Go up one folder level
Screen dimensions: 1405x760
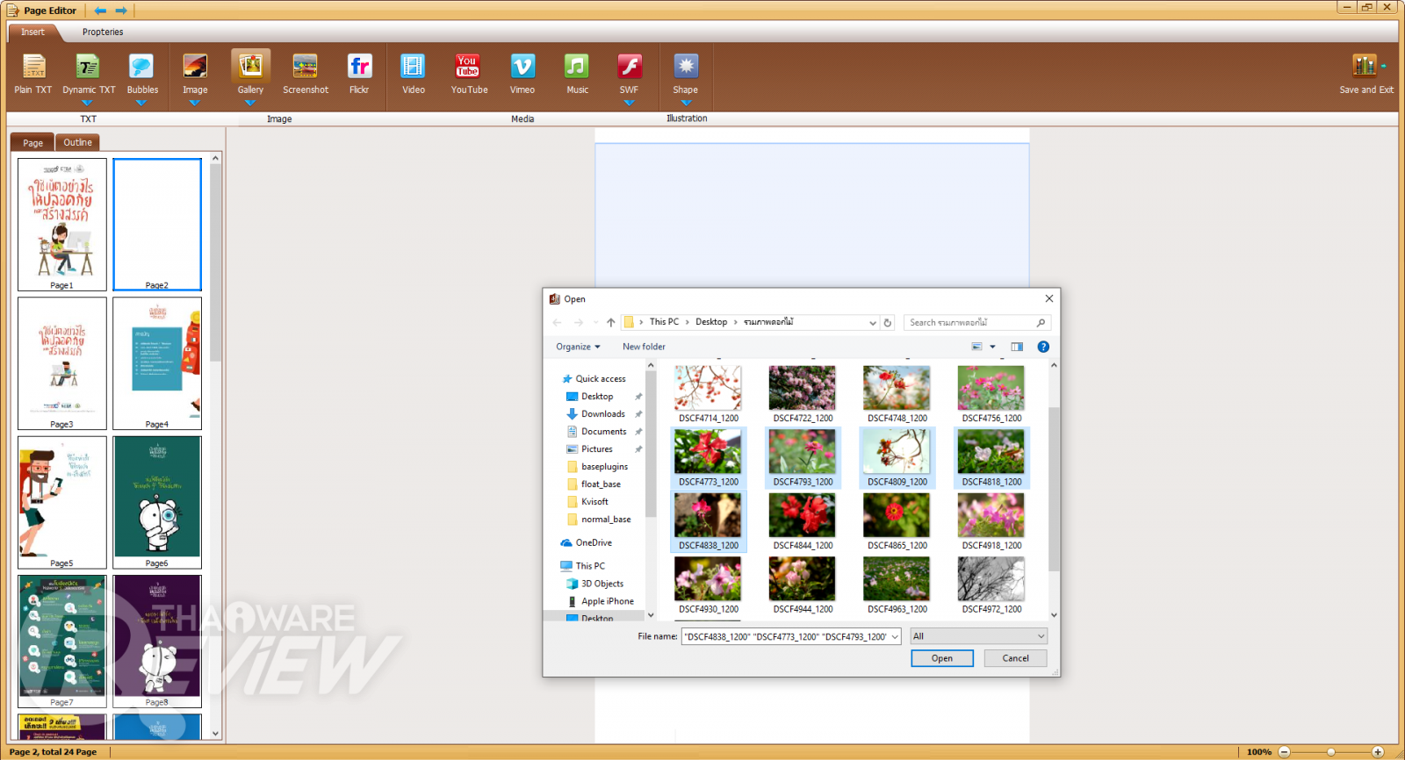tap(611, 323)
